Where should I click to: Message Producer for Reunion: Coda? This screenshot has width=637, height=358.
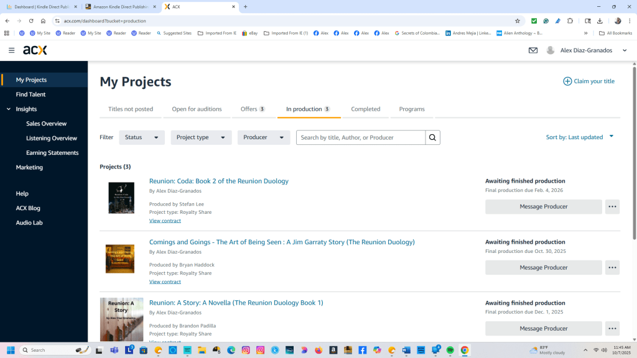coord(543,207)
